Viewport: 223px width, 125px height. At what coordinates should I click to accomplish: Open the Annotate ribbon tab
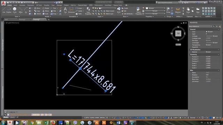click(x=22, y=5)
